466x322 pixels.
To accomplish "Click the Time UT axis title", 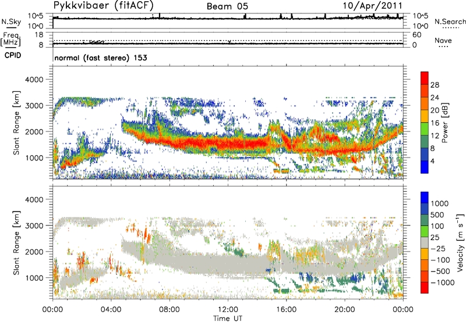I will point(228,319).
